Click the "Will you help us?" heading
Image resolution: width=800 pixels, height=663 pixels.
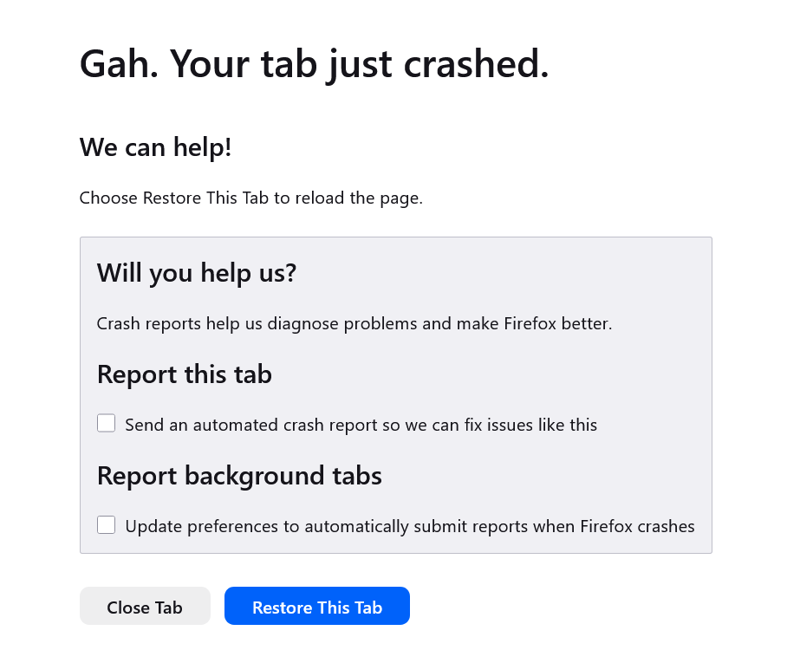click(197, 273)
